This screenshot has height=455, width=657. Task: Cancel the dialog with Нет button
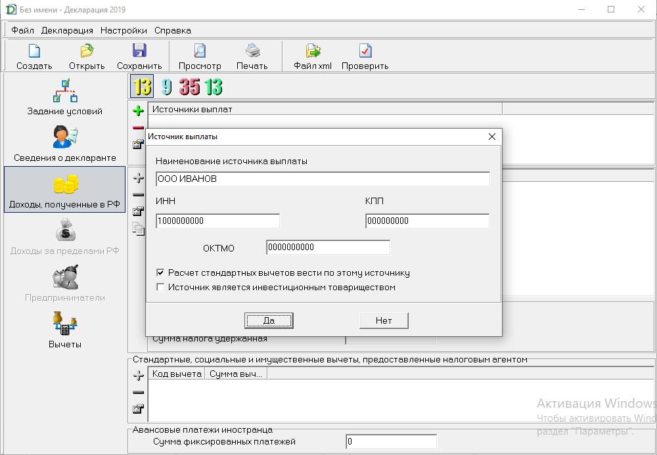click(384, 320)
